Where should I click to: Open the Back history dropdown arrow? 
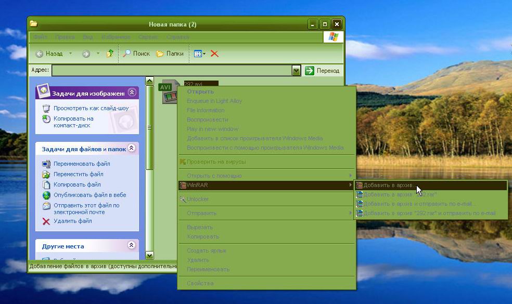[x=70, y=54]
